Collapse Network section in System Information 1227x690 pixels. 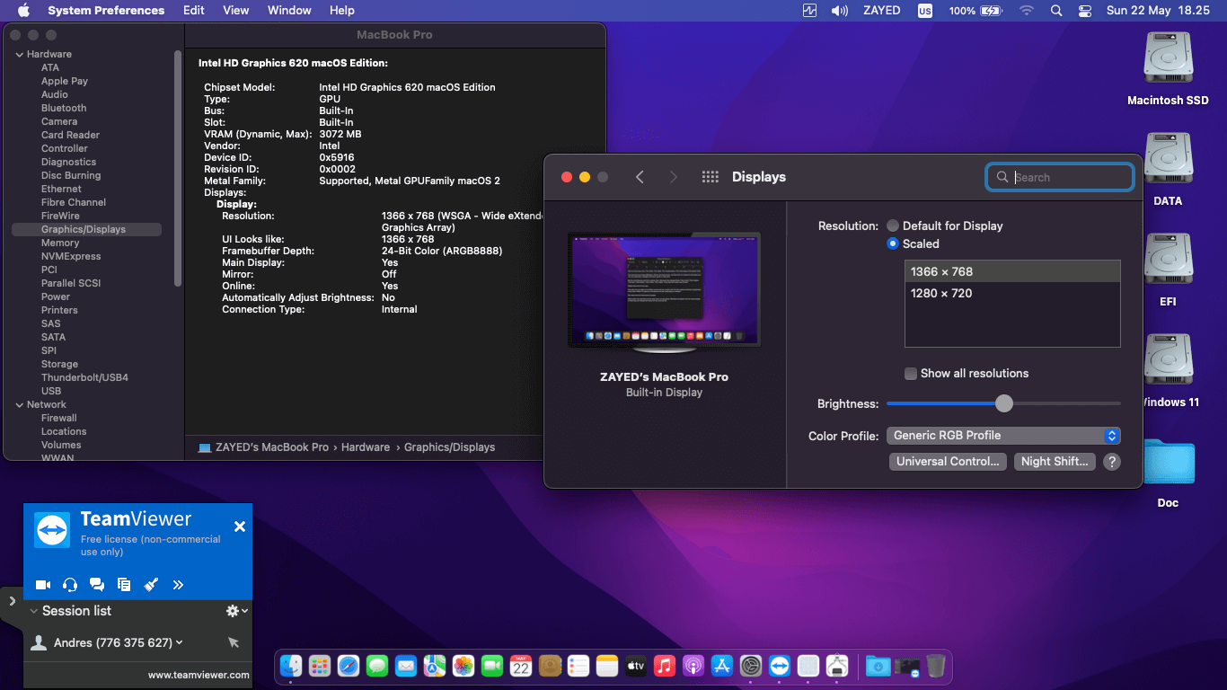tap(20, 404)
